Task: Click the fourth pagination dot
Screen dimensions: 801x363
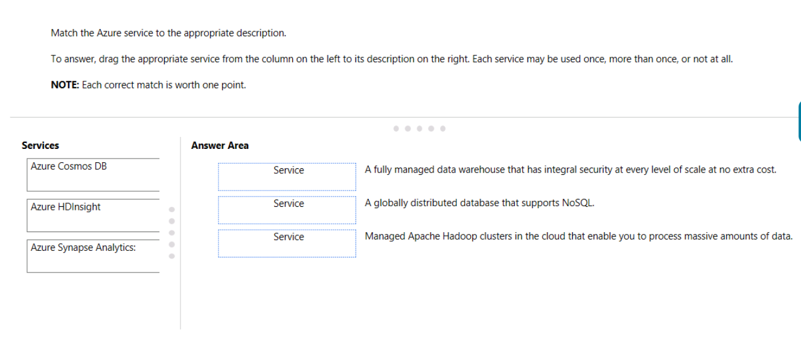Action: (x=430, y=128)
